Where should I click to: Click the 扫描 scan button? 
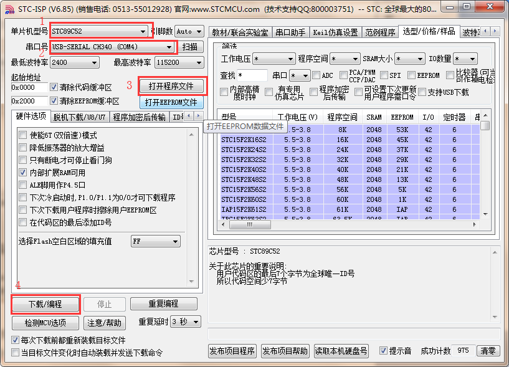point(190,47)
